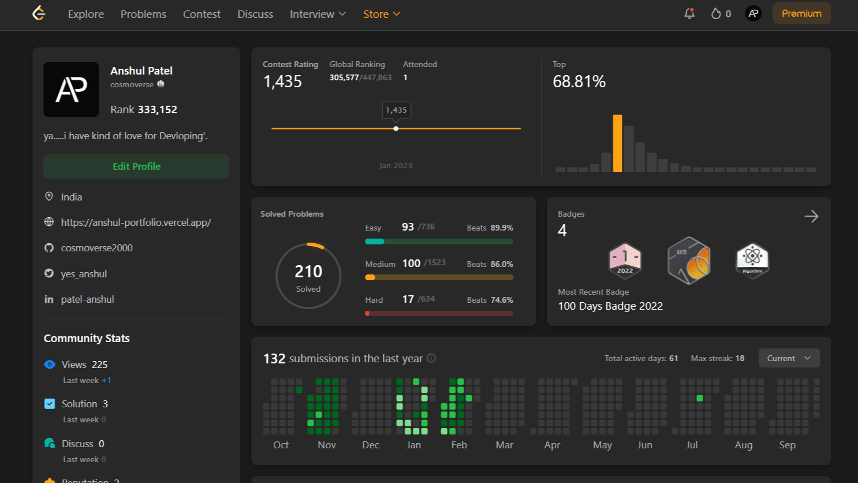Open the Discuss section in navbar
The image size is (858, 483).
(x=255, y=14)
